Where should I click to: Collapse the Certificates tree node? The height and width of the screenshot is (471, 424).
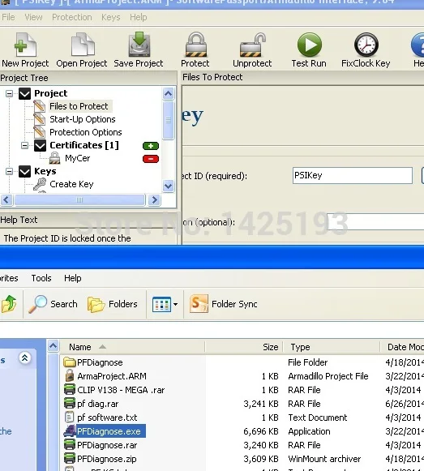click(24, 145)
